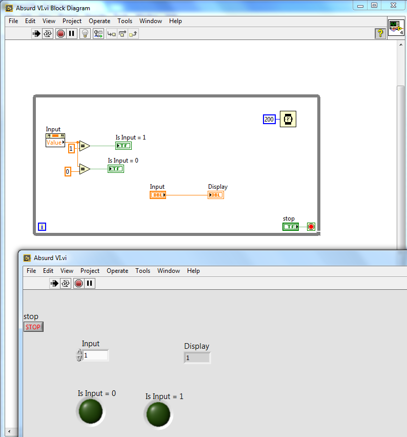Abort execution in Block Diagram toolbar
The width and height of the screenshot is (407, 437).
tap(60, 34)
